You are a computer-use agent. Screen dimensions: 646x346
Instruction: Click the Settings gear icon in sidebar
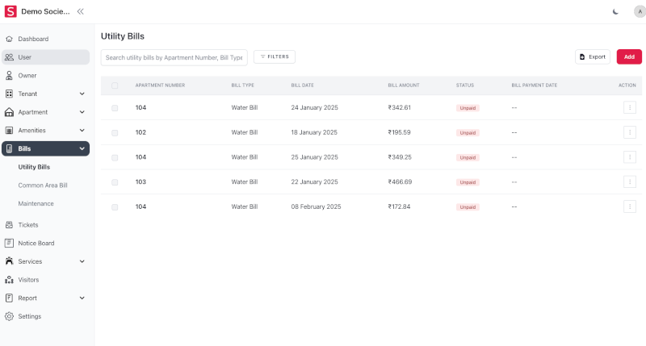tap(9, 316)
